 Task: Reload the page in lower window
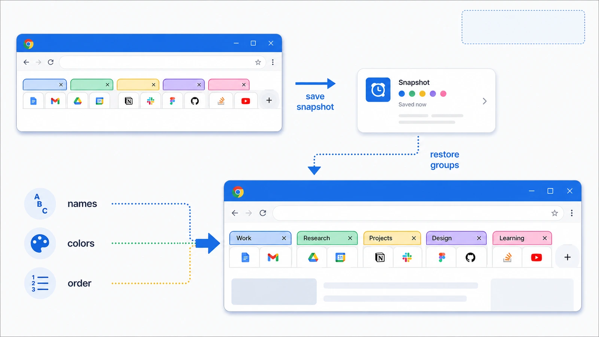[x=263, y=213]
